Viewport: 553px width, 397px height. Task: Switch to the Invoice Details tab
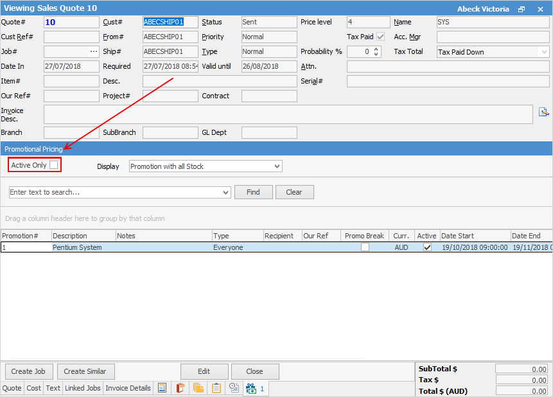pyautogui.click(x=128, y=388)
